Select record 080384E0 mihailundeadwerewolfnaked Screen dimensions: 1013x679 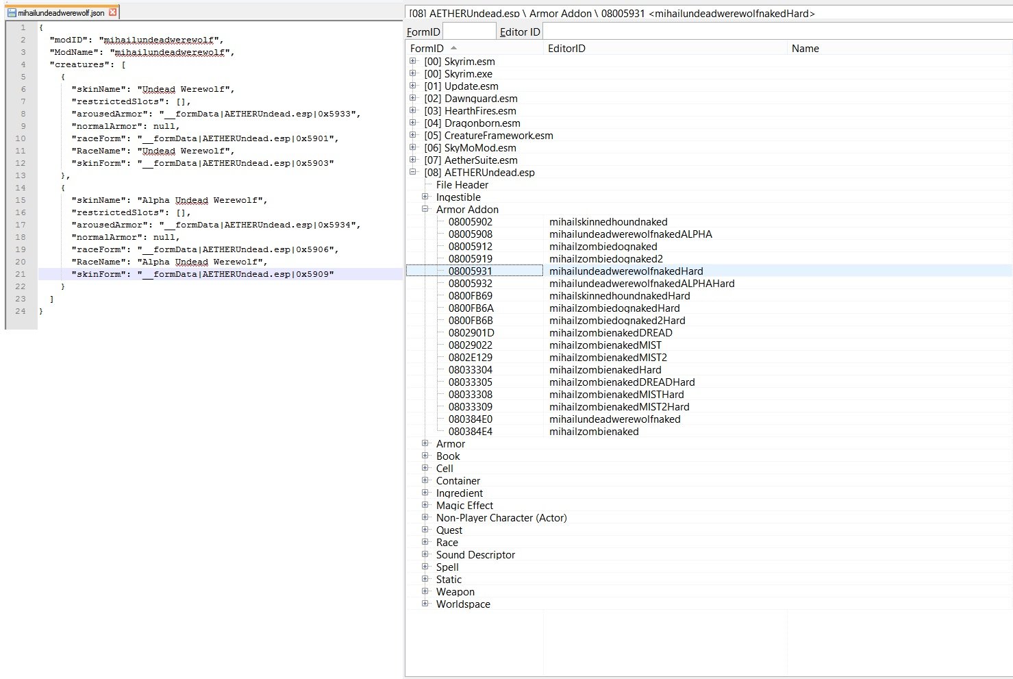point(614,419)
